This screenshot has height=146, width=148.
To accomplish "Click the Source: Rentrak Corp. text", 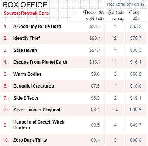I will pos(27,13).
